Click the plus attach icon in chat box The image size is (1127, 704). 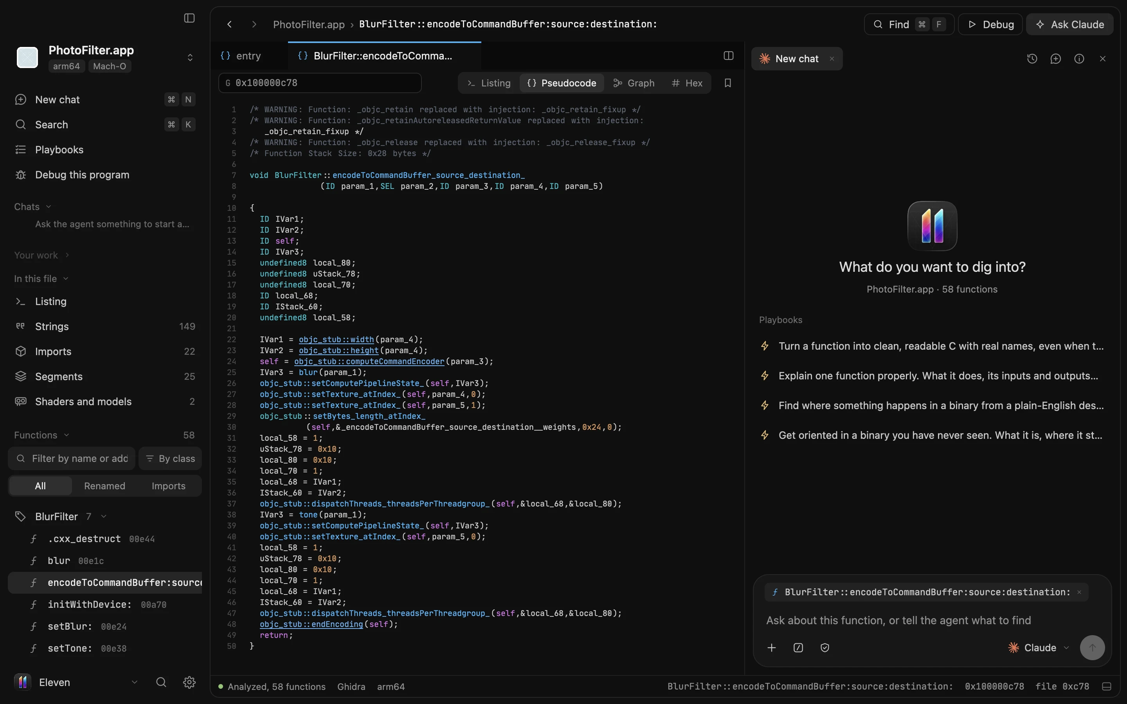(x=772, y=648)
